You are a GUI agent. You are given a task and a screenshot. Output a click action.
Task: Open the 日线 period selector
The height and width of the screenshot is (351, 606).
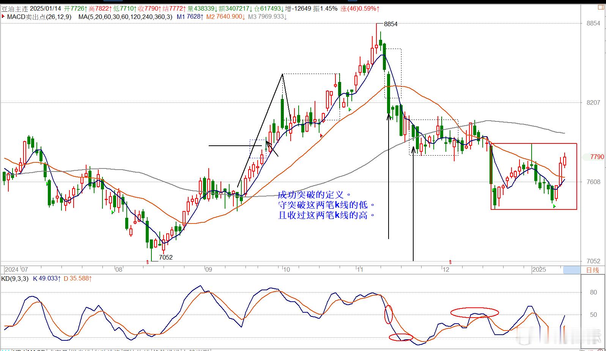[593, 270]
